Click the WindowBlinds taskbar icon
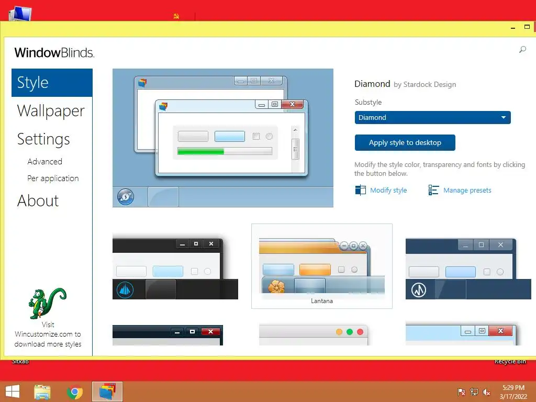 107,392
